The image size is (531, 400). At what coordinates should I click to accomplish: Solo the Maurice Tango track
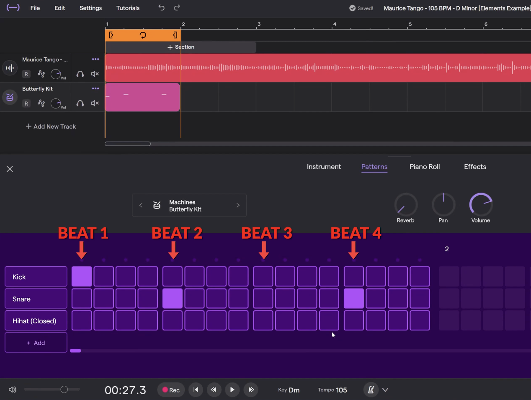[x=80, y=74]
